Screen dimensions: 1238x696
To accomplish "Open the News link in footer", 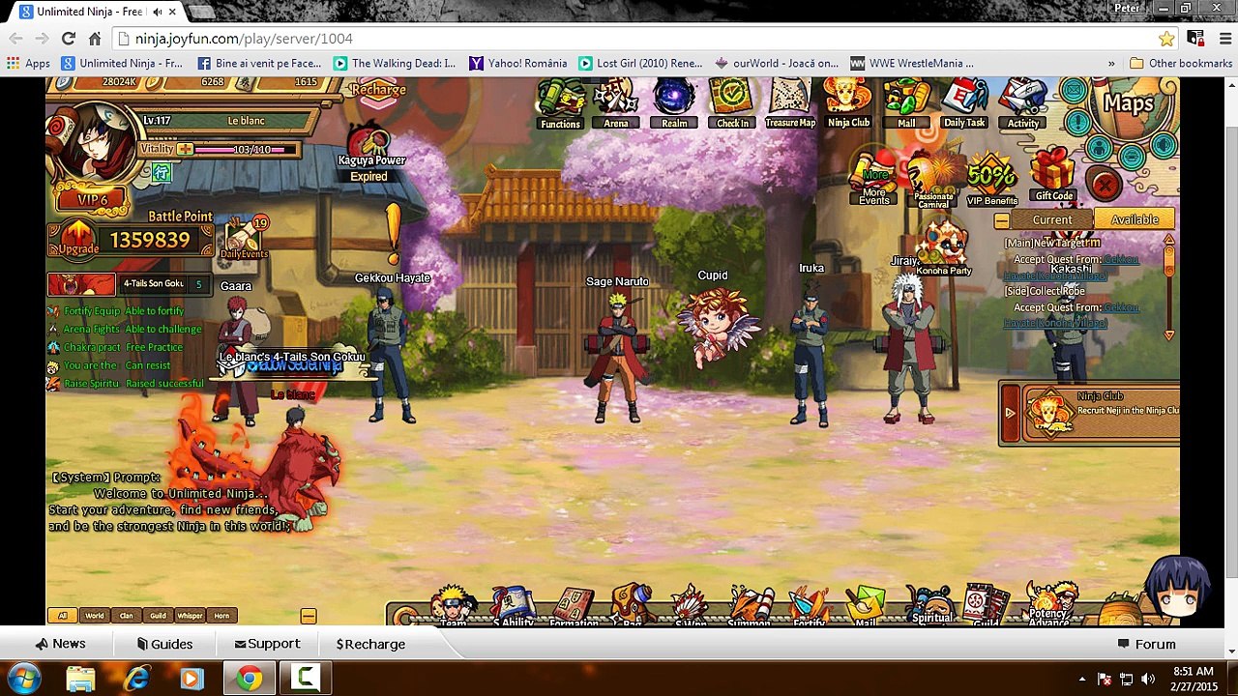I will [x=60, y=644].
